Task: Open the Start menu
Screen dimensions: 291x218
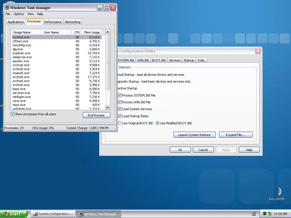Action: click(x=13, y=214)
